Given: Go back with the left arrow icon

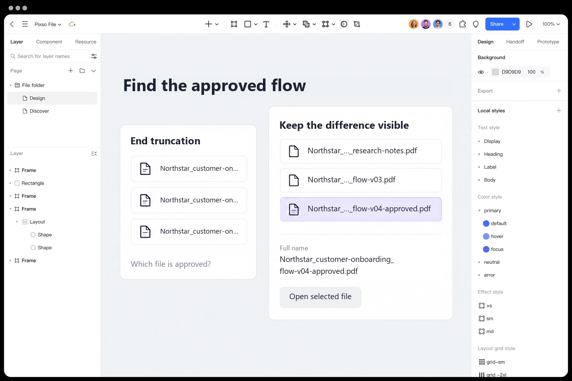Looking at the screenshot, I should [12, 24].
